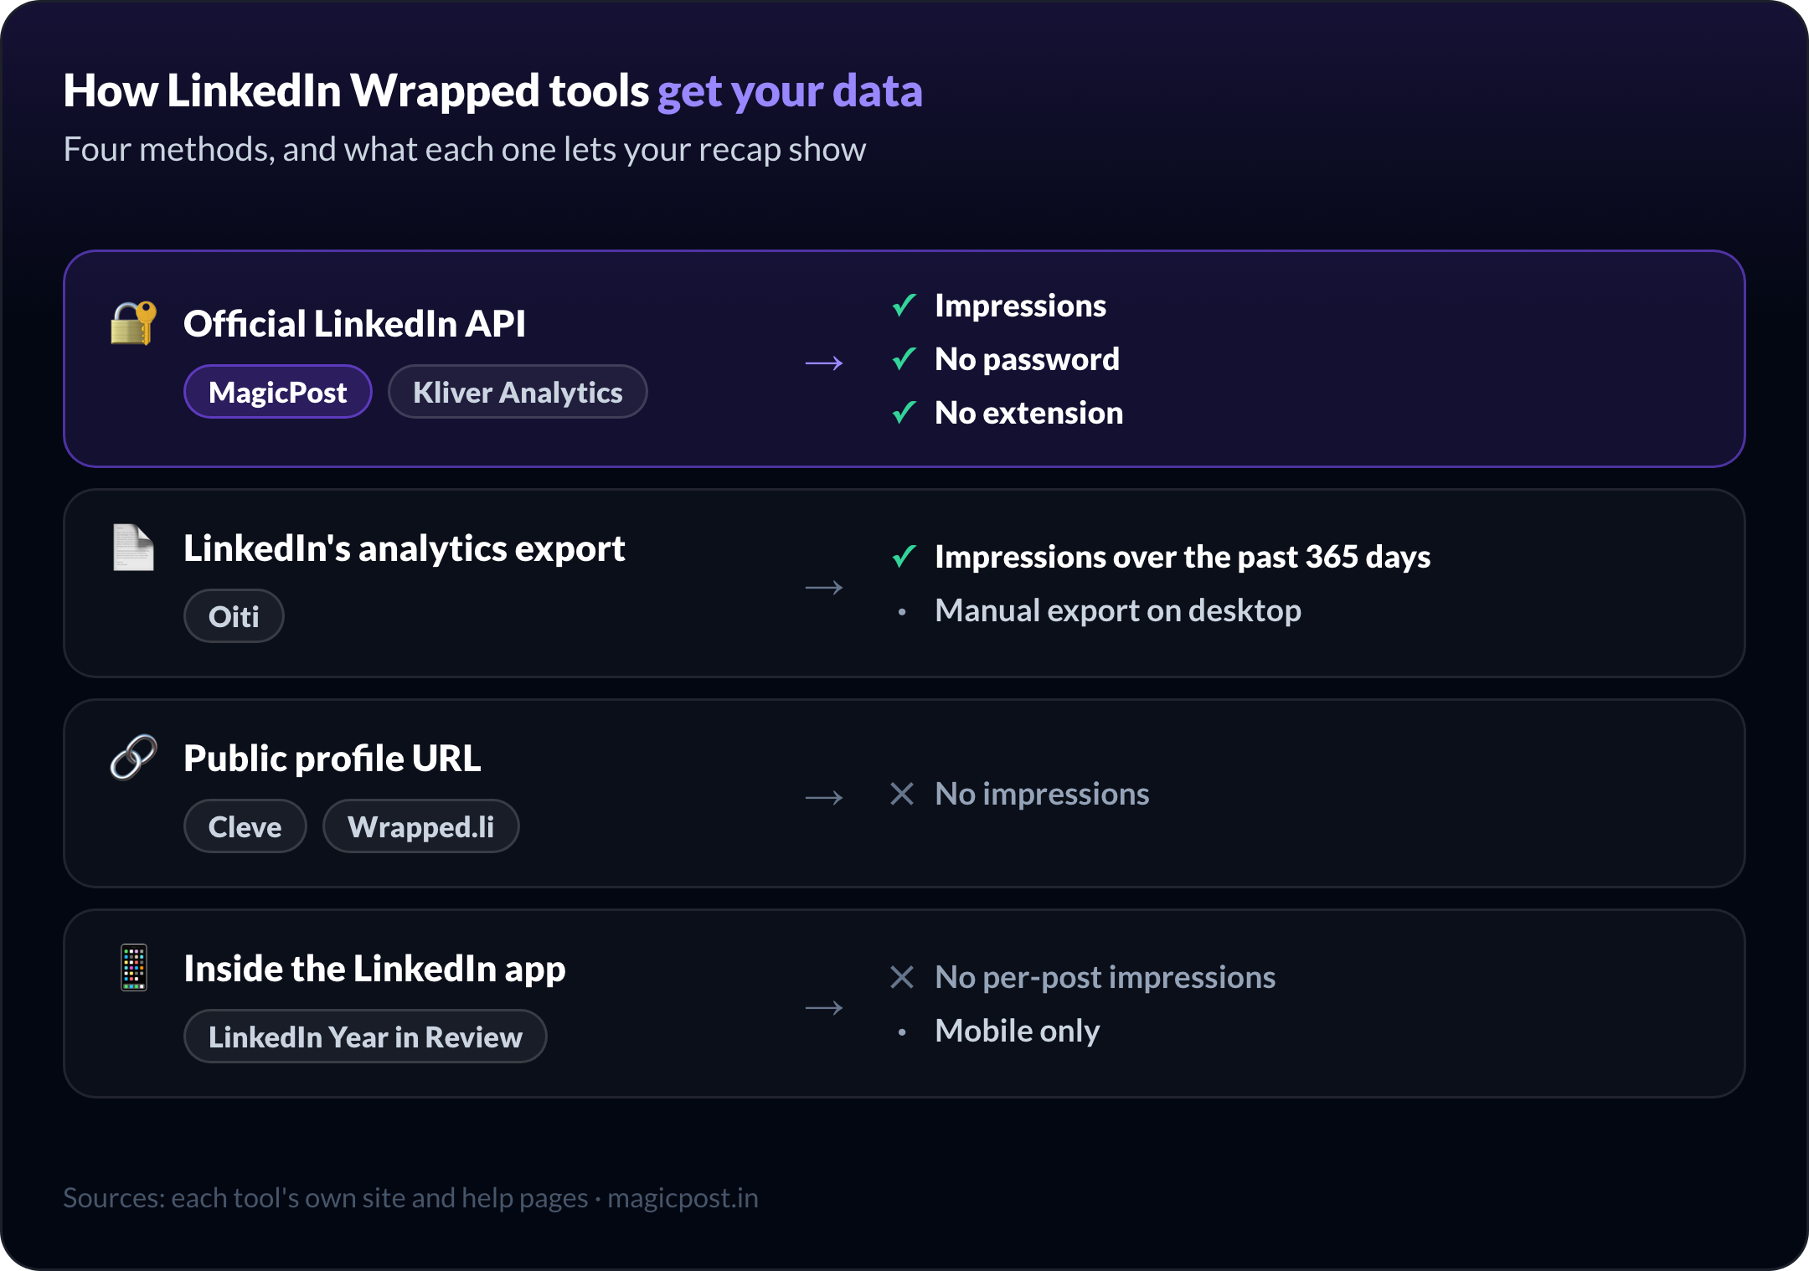Click the green checkmark beside Impressions
Screen dimensions: 1809x1271
pyautogui.click(x=904, y=306)
